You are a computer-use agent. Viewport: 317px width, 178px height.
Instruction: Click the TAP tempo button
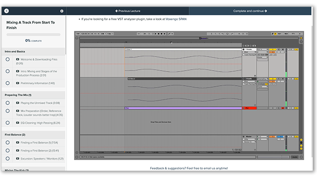[x=78, y=34]
